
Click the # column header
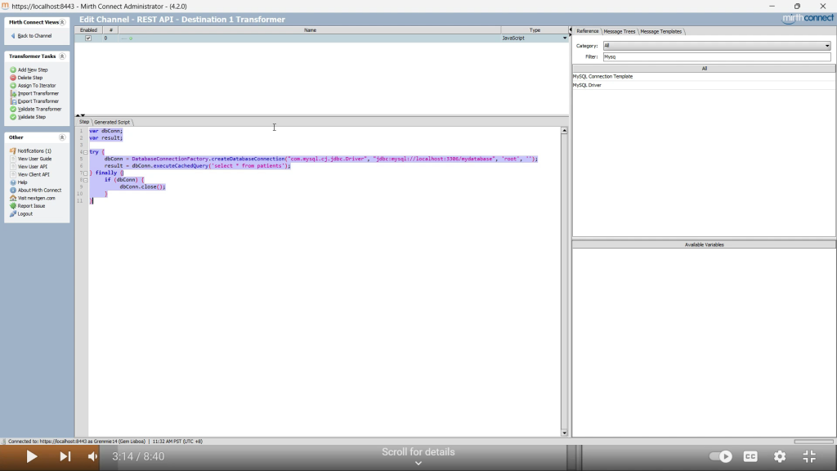(110, 30)
